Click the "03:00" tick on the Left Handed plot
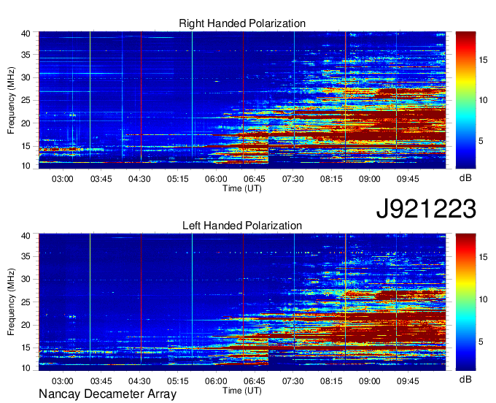 pyautogui.click(x=62, y=381)
